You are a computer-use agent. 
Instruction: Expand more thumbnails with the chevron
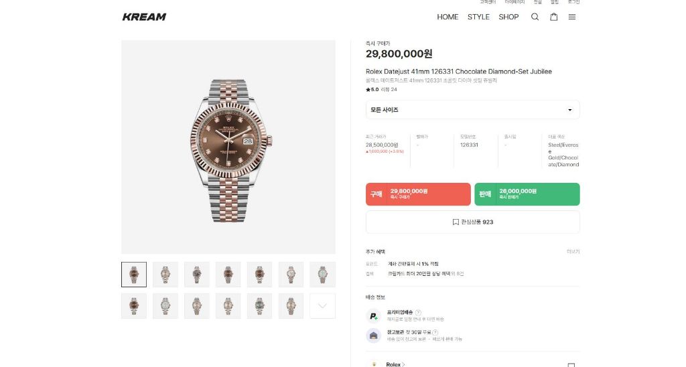click(x=322, y=305)
